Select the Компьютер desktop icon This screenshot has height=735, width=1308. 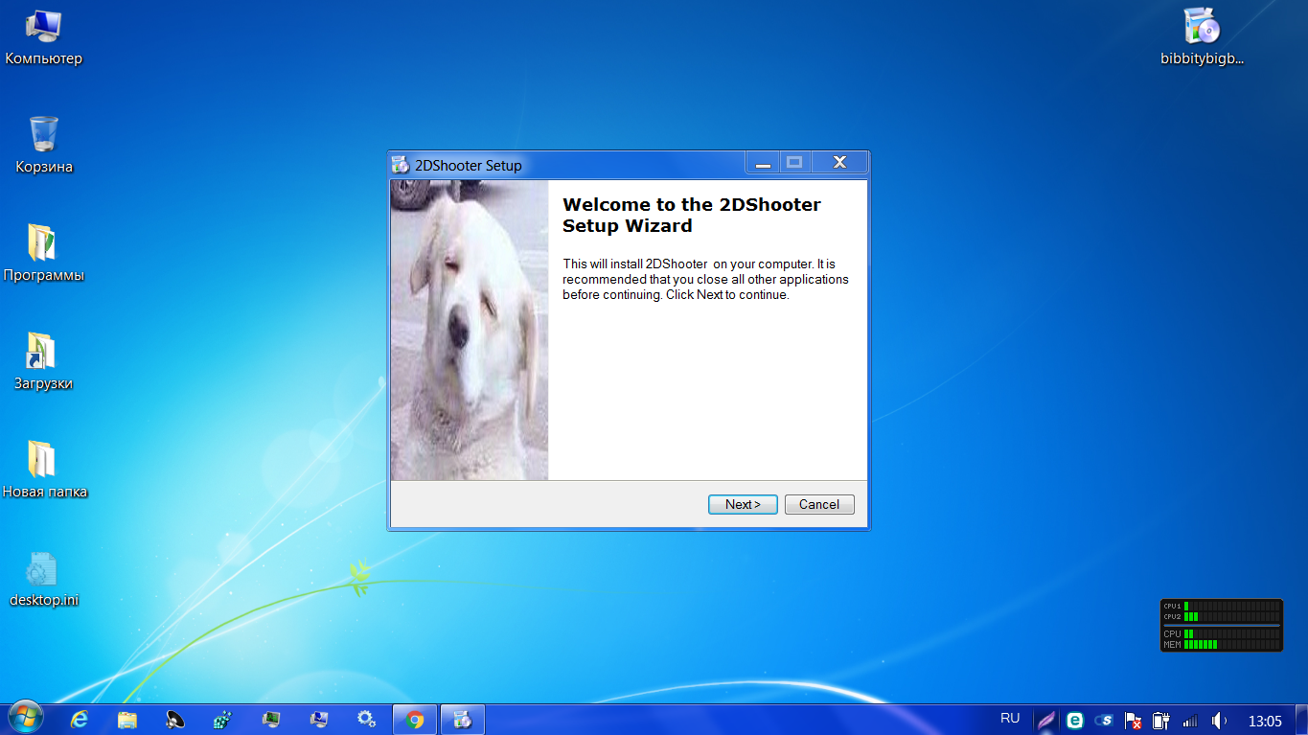point(44,38)
